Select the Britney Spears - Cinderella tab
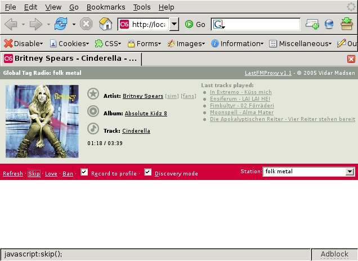The image size is (358, 261). (70, 59)
